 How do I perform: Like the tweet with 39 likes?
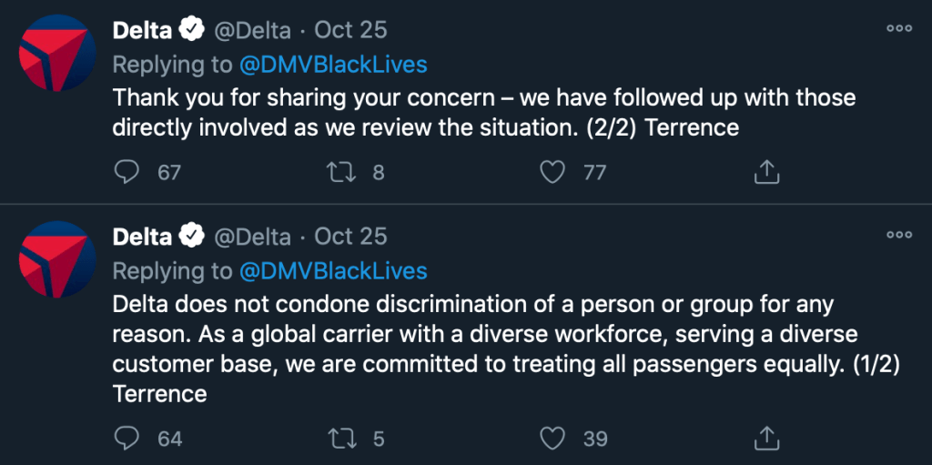552,439
